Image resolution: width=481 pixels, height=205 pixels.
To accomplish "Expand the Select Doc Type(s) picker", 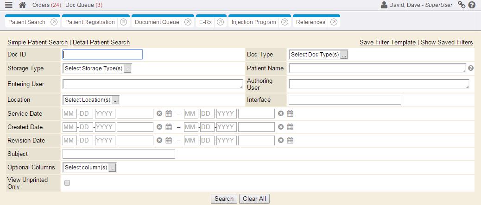I will (344, 55).
